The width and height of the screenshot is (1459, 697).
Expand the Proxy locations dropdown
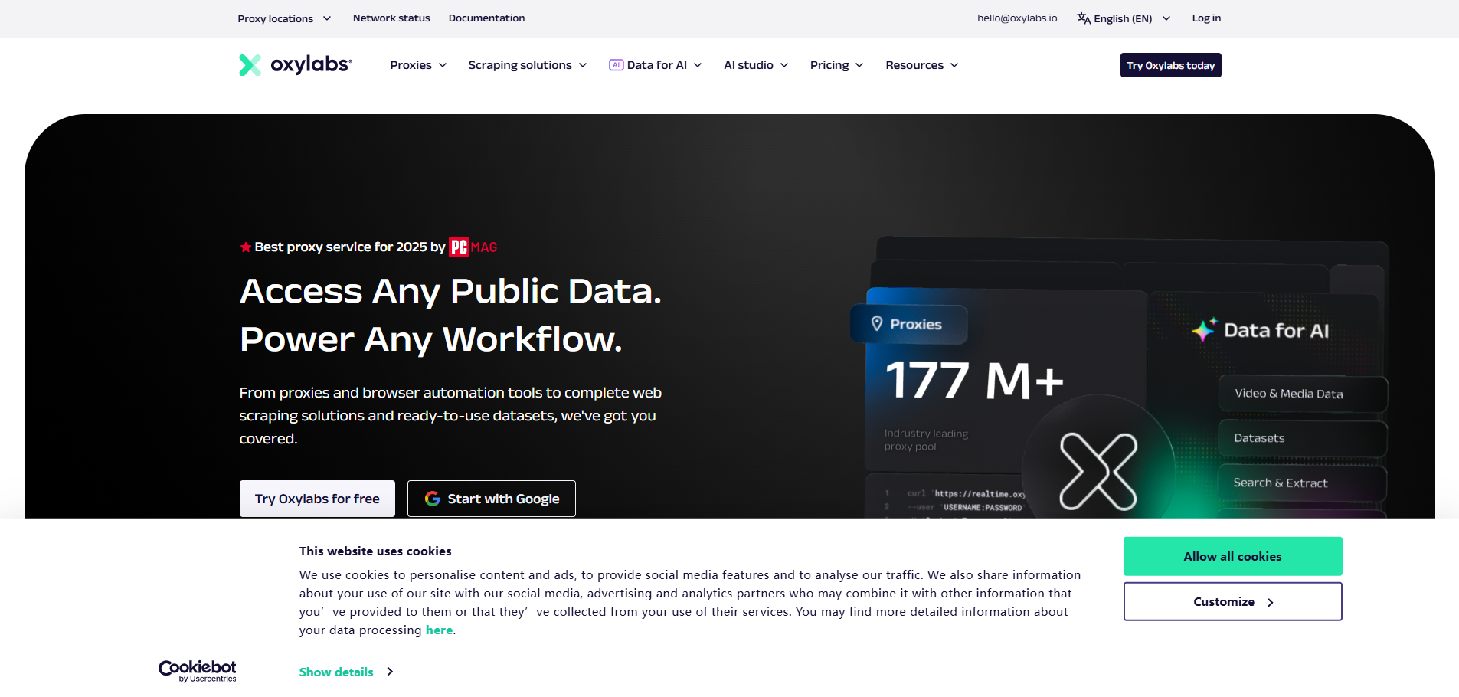pyautogui.click(x=284, y=18)
